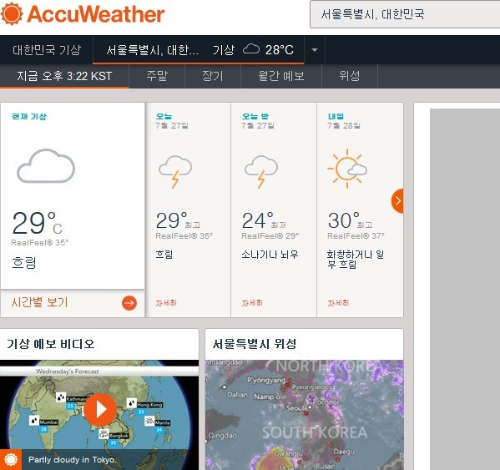Viewport: 500px width, 470px height.
Task: Play the weather forecast video
Action: 100,409
